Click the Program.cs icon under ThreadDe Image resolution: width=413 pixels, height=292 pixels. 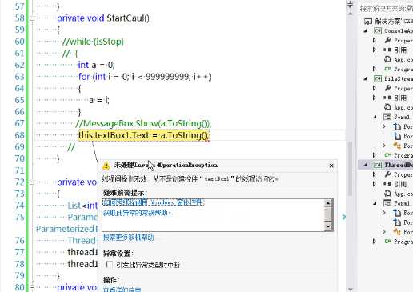click(x=387, y=242)
